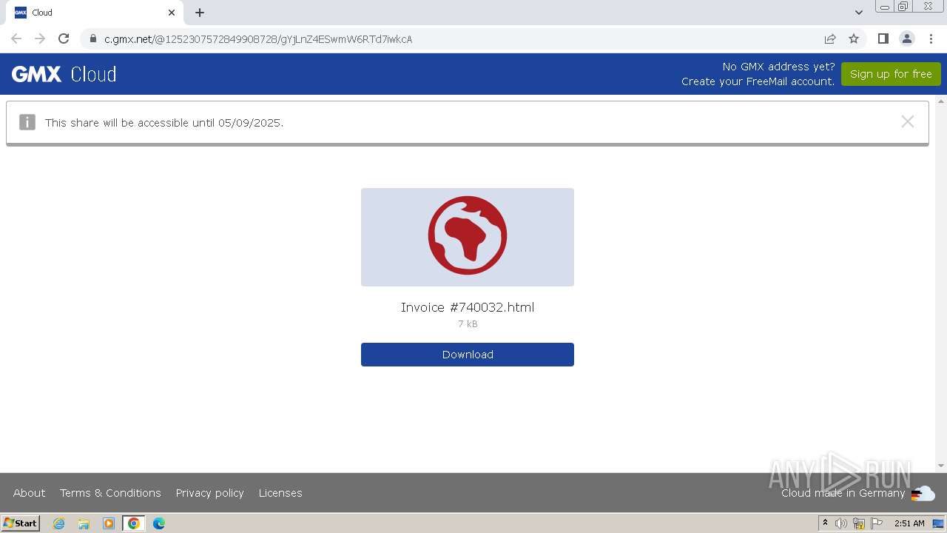Click Sign up for free button
947x533 pixels.
click(x=891, y=74)
